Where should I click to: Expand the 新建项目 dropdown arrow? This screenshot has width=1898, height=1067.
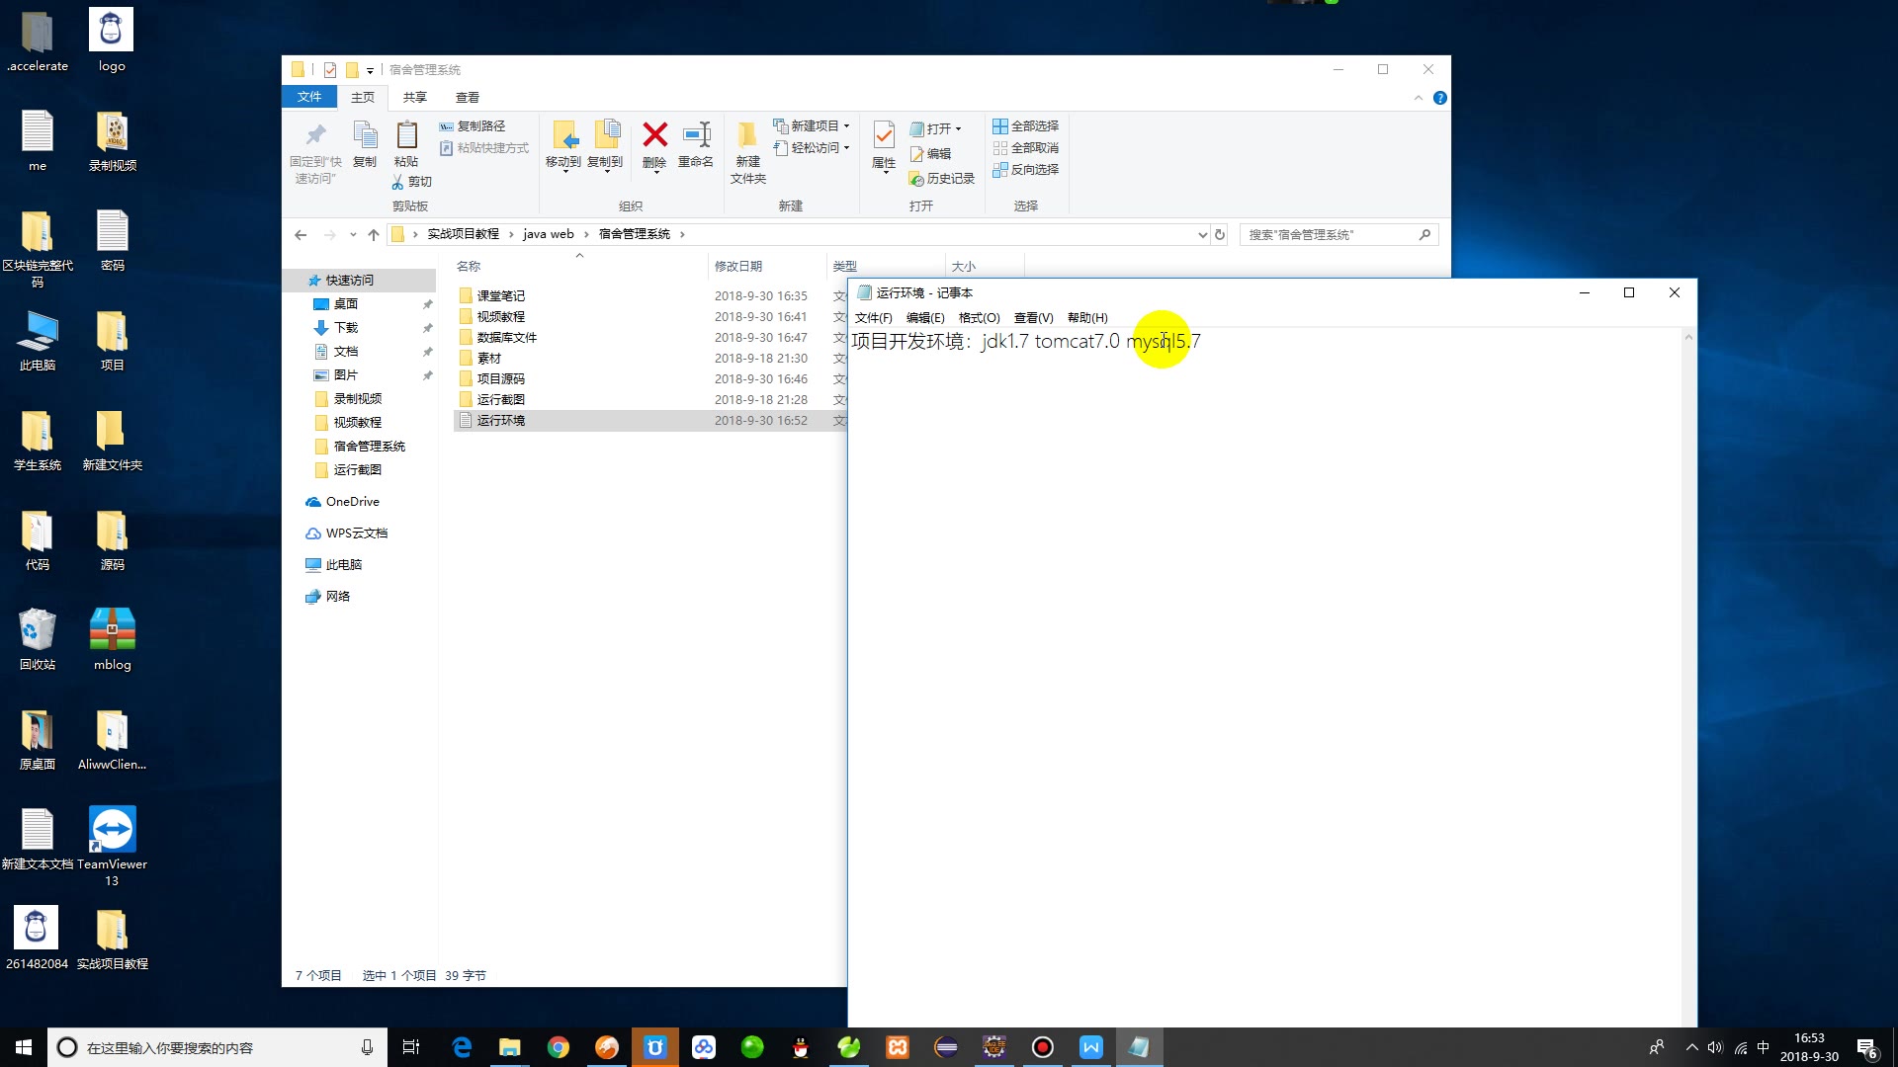(x=845, y=125)
